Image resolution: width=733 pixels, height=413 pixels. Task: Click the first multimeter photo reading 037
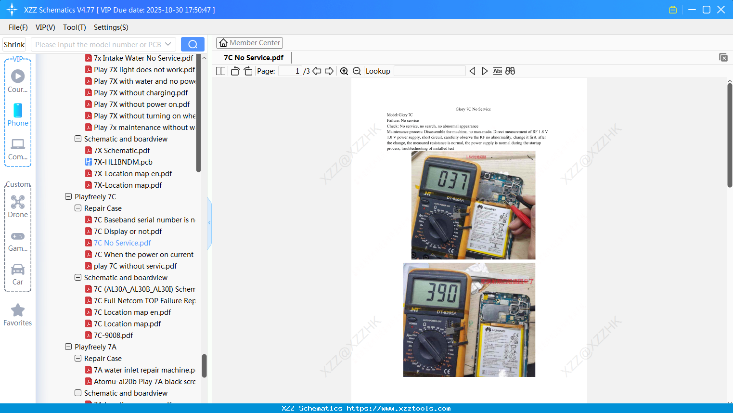[473, 206]
